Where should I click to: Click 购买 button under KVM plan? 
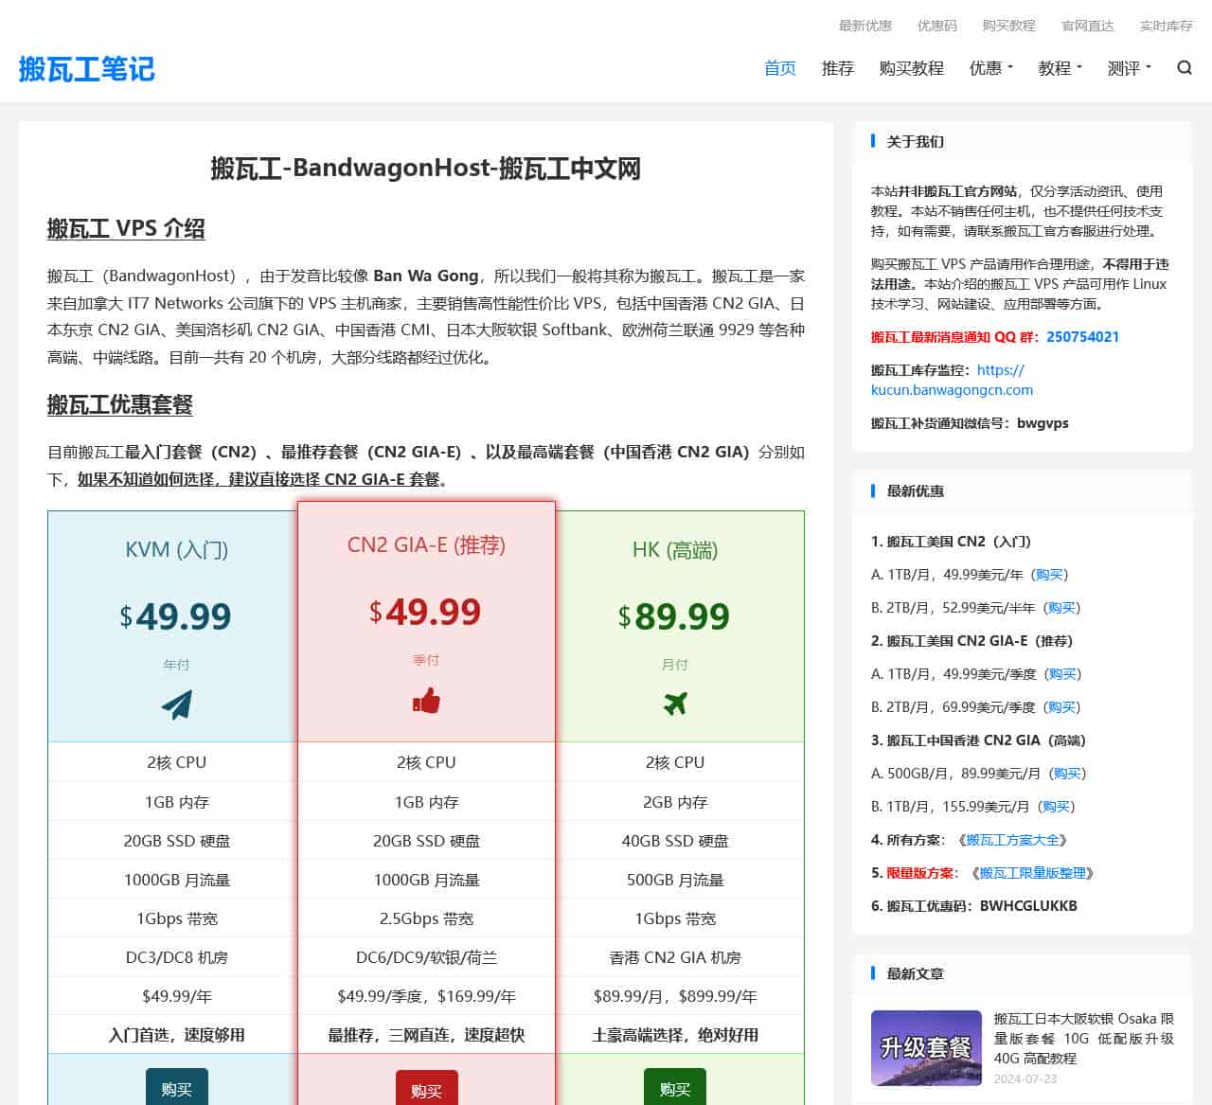click(x=176, y=1088)
